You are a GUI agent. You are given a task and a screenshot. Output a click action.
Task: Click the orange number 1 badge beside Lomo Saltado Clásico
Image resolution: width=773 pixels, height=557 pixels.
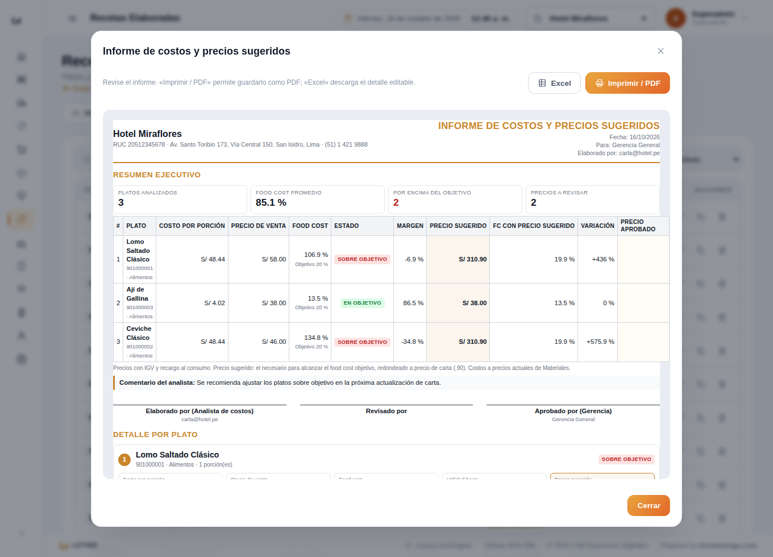tap(124, 459)
